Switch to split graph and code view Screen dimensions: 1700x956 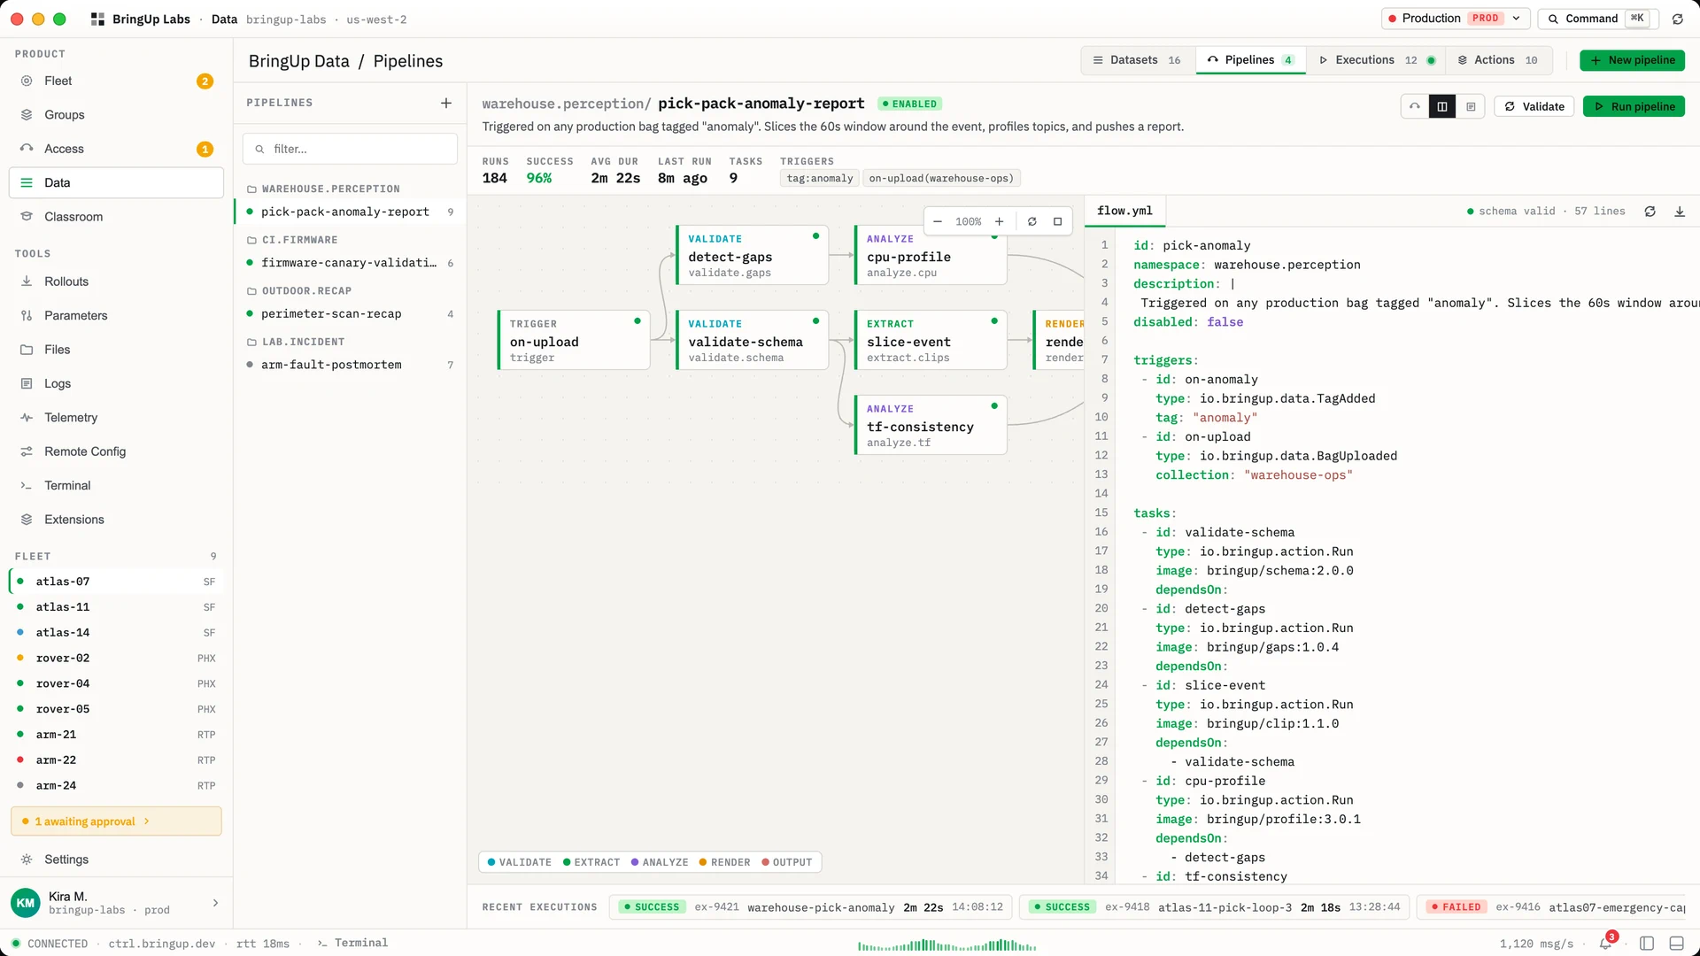tap(1442, 106)
